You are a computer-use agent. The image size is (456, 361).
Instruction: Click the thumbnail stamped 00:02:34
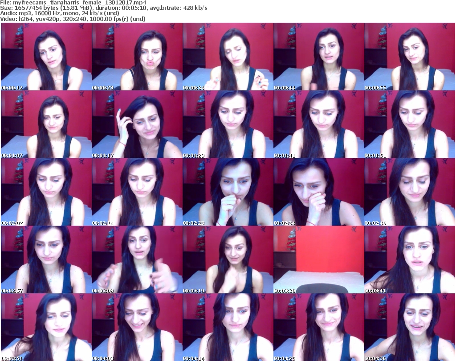[319, 192]
